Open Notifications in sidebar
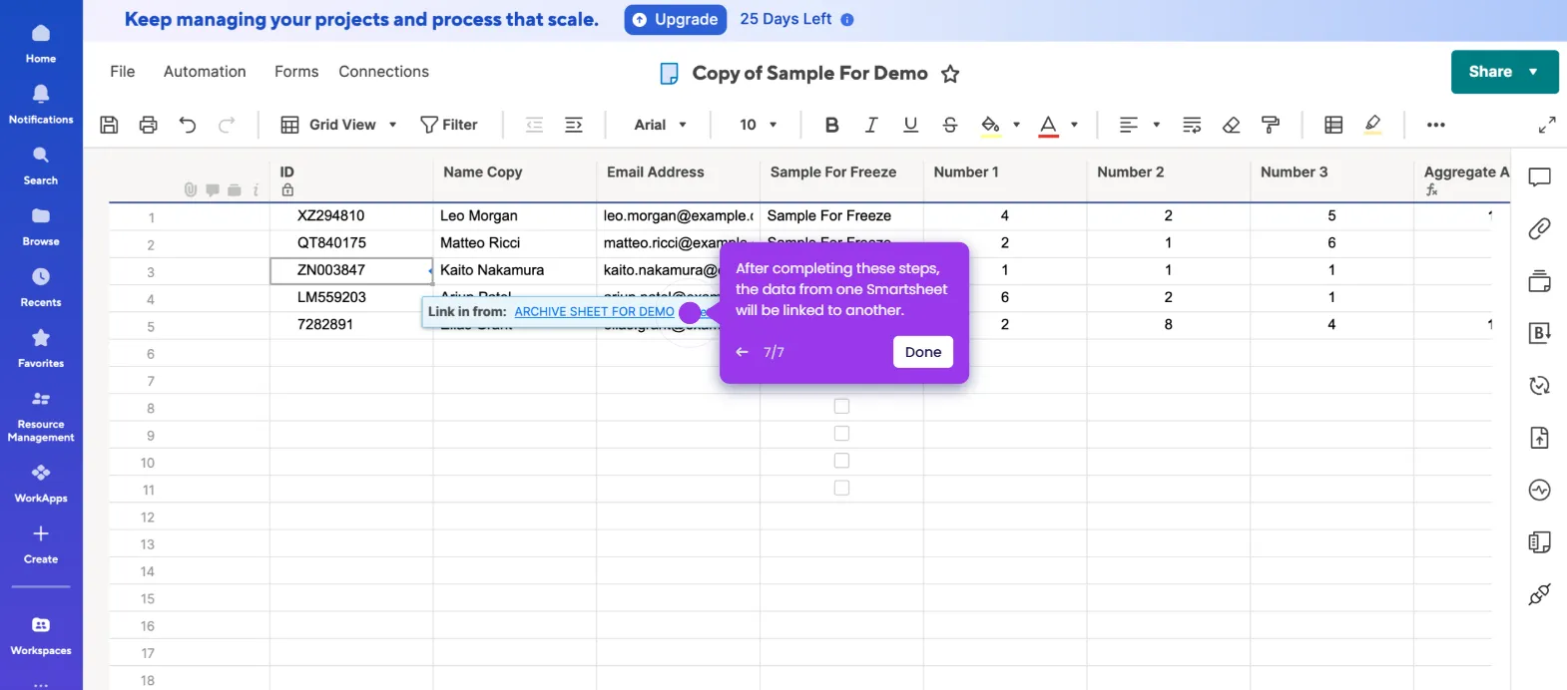The image size is (1567, 690). (41, 105)
